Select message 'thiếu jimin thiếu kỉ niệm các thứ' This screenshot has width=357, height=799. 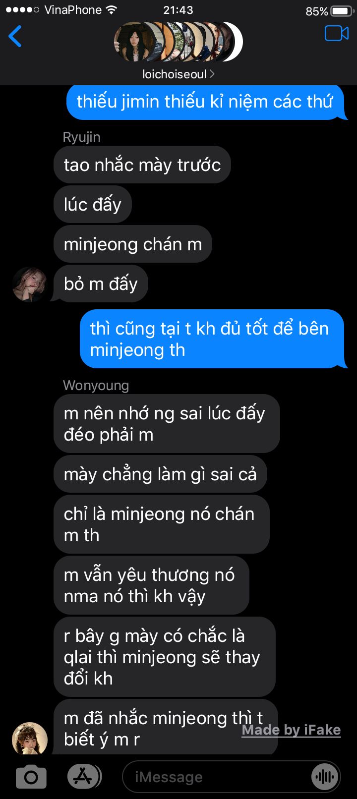tap(207, 102)
